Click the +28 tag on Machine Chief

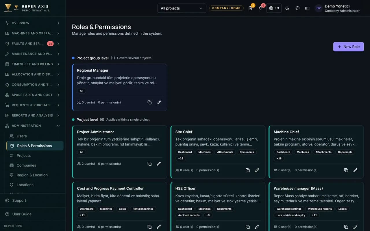tap(279, 159)
